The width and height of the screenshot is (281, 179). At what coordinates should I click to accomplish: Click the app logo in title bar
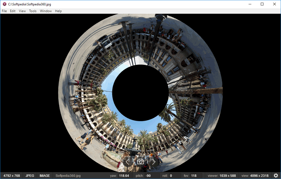[5, 4]
